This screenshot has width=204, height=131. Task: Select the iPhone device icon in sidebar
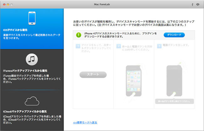coord(32,18)
